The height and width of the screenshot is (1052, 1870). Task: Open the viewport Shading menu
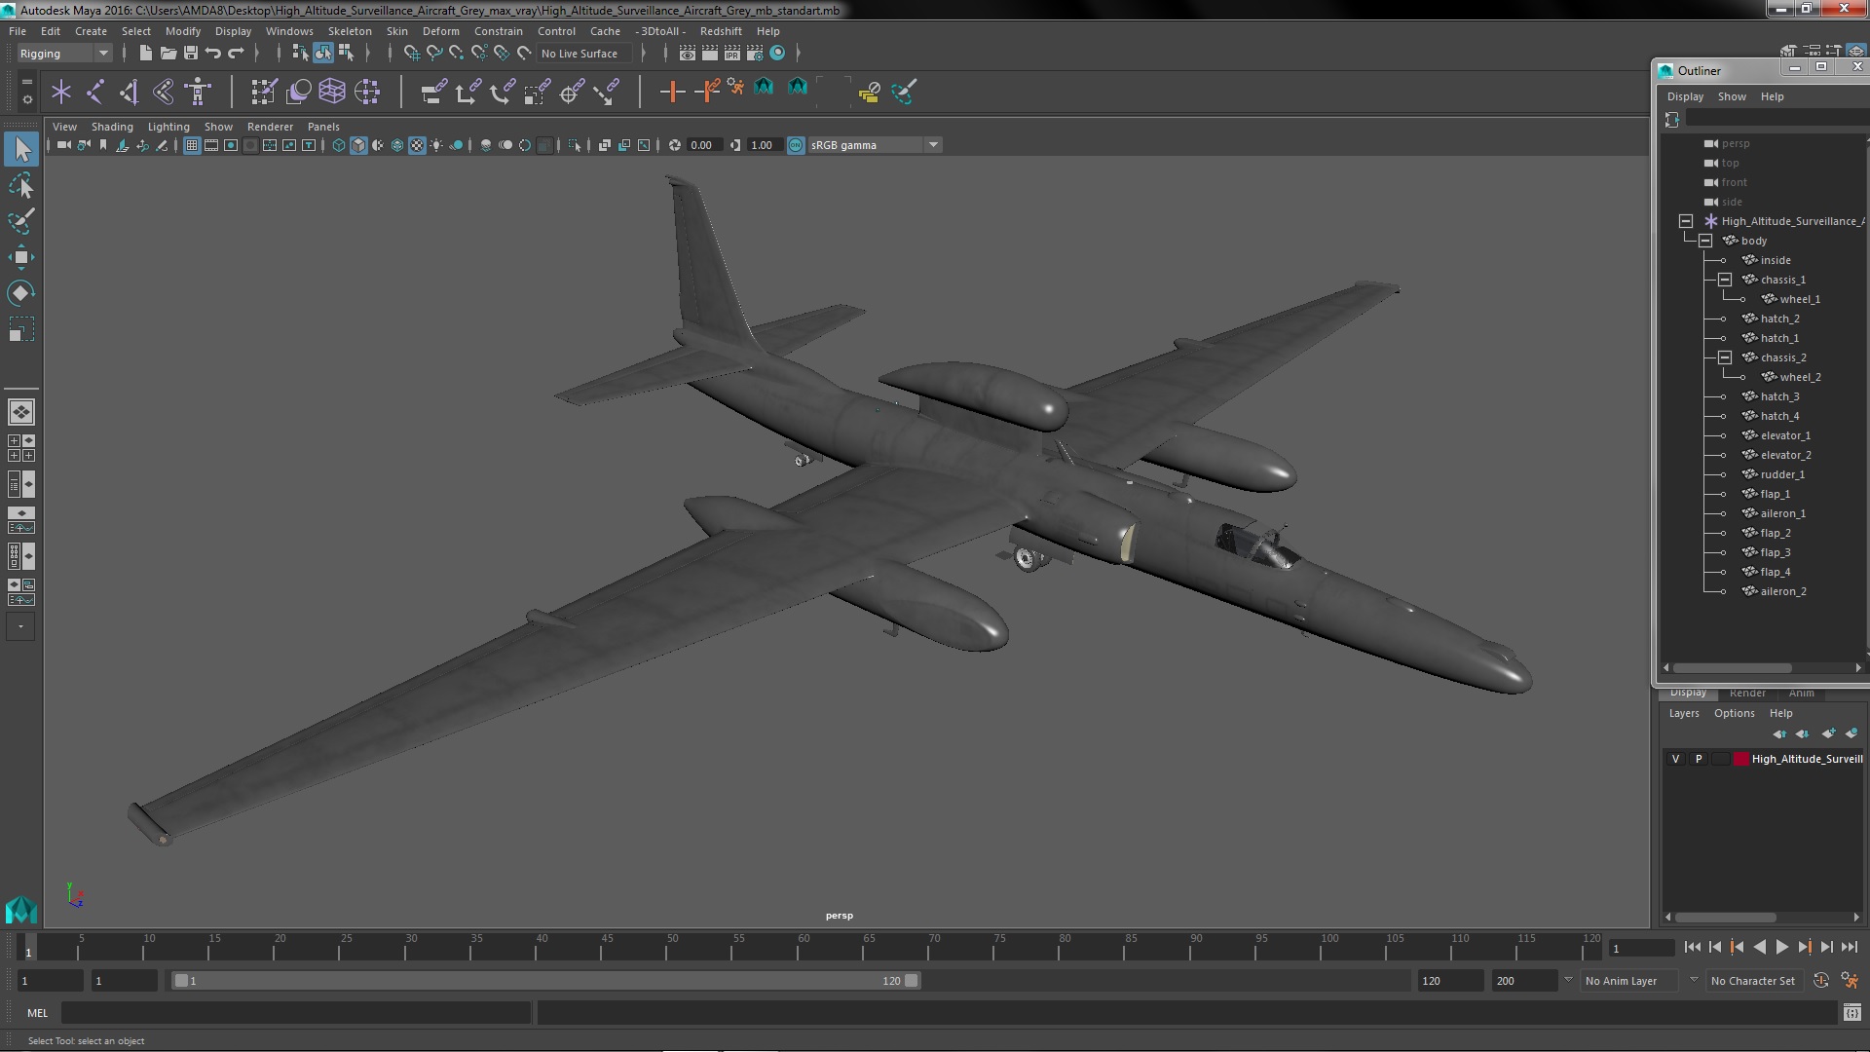[x=112, y=127]
